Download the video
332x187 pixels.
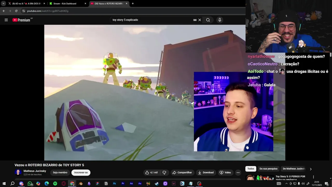206,172
